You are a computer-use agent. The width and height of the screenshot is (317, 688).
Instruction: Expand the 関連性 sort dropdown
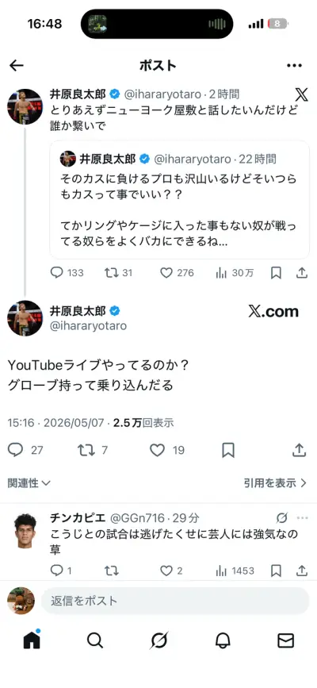click(29, 483)
